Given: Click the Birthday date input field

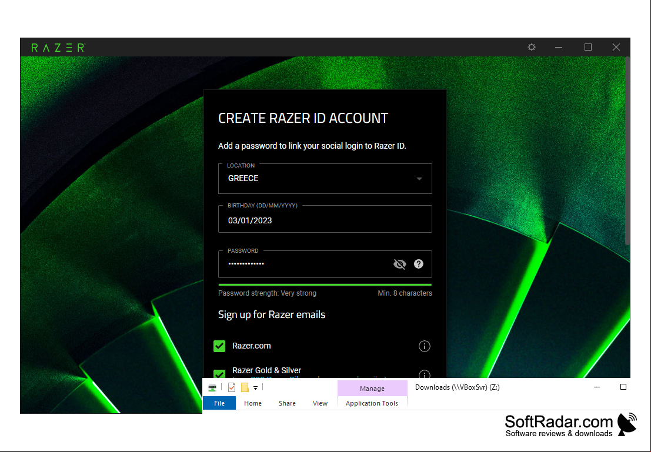Looking at the screenshot, I should [325, 219].
